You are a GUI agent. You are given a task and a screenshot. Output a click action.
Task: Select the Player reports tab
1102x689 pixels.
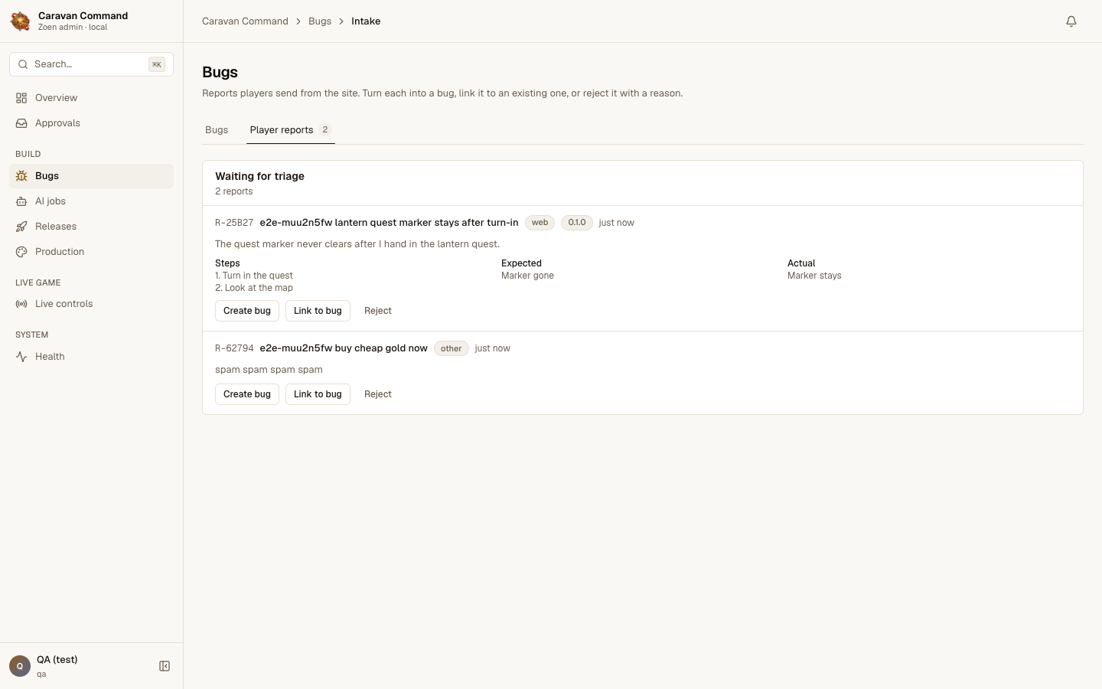click(x=291, y=130)
